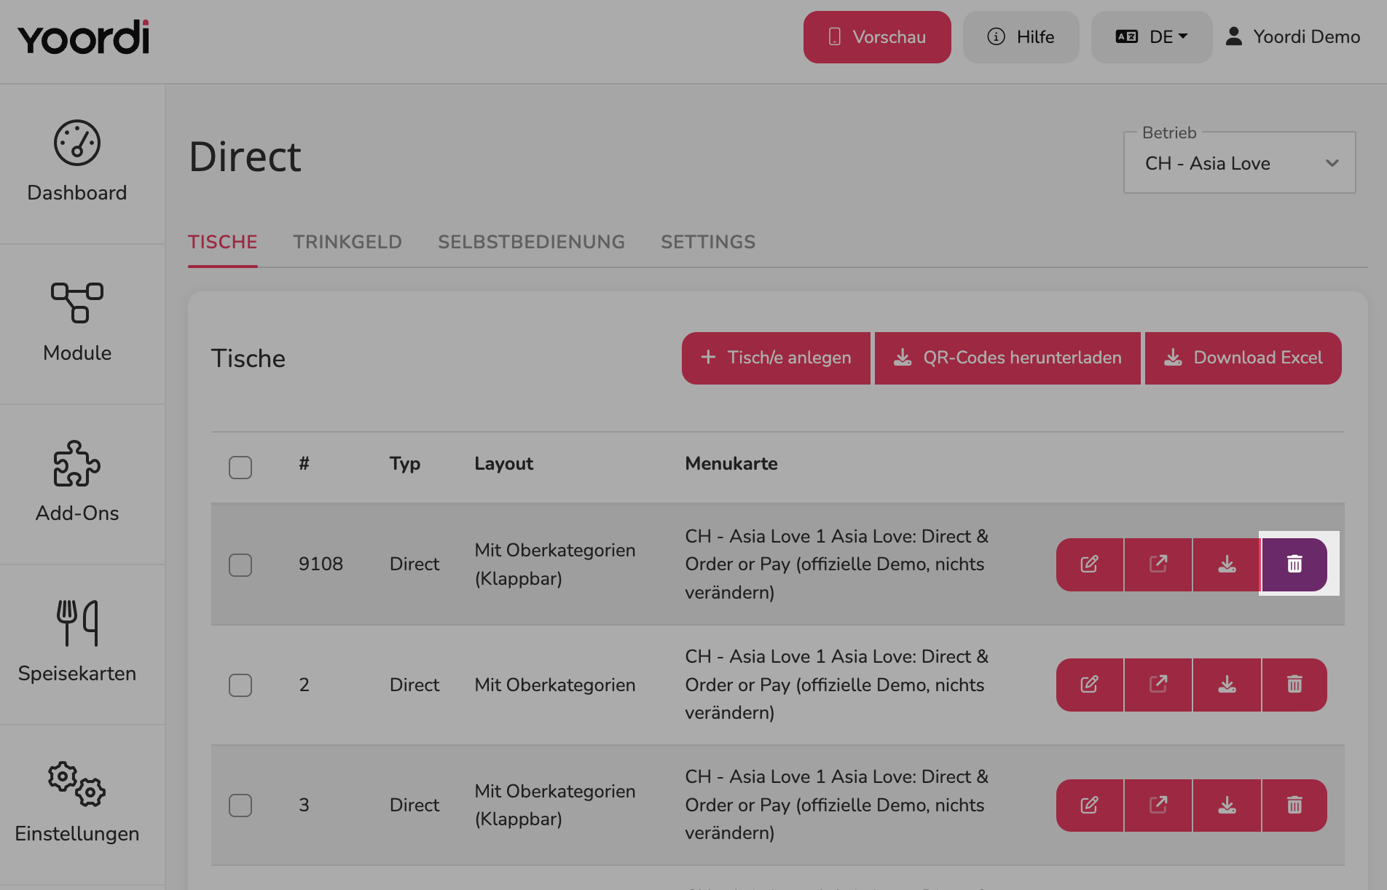
Task: Open table 2 in external link
Action: coord(1158,685)
